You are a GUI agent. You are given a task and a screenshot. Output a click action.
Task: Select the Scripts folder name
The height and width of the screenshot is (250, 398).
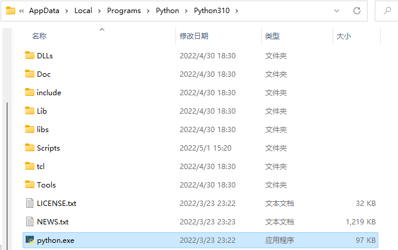(x=48, y=148)
